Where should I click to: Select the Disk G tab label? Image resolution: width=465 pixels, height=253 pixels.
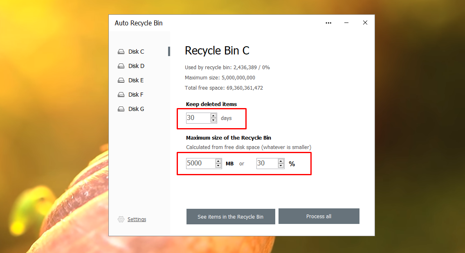point(136,109)
